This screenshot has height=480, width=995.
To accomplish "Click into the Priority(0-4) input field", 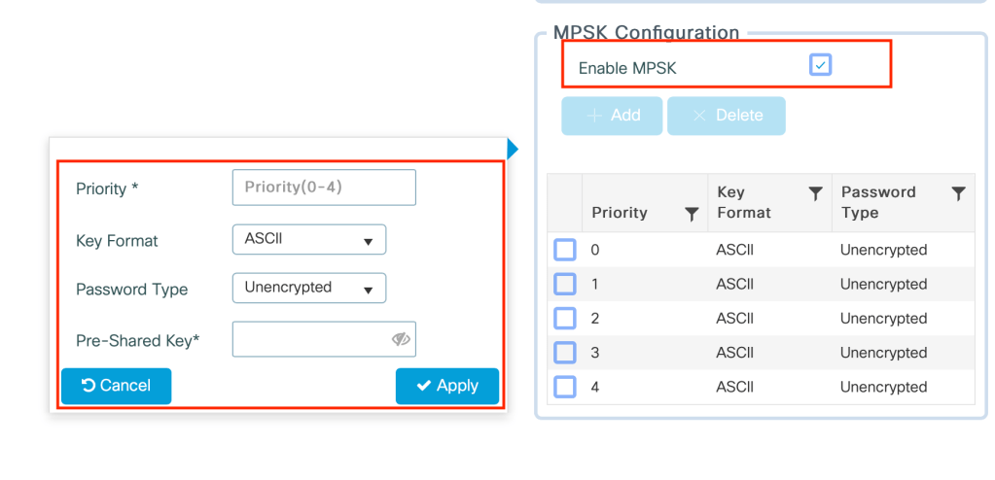I will click(x=324, y=188).
